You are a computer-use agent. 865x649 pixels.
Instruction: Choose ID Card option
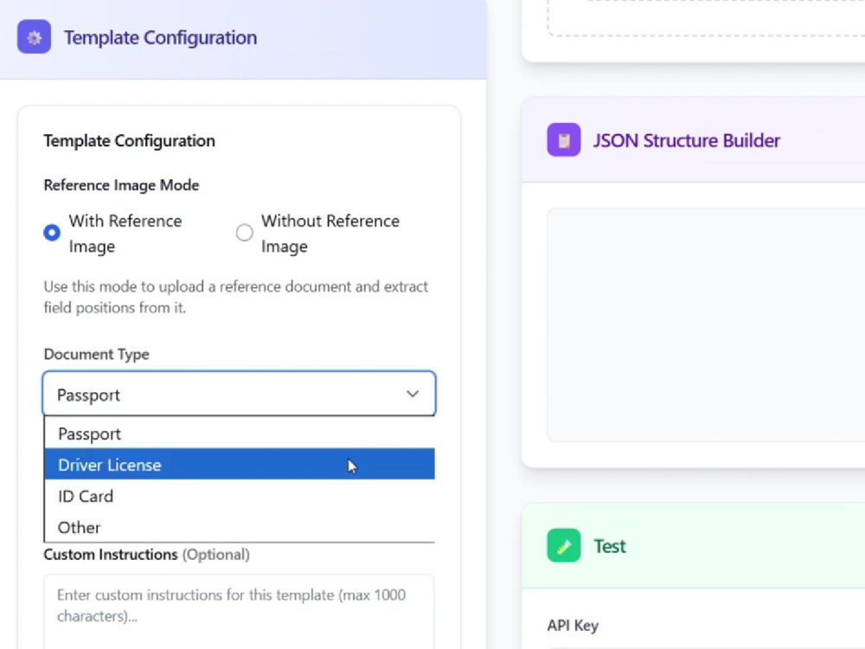[240, 496]
